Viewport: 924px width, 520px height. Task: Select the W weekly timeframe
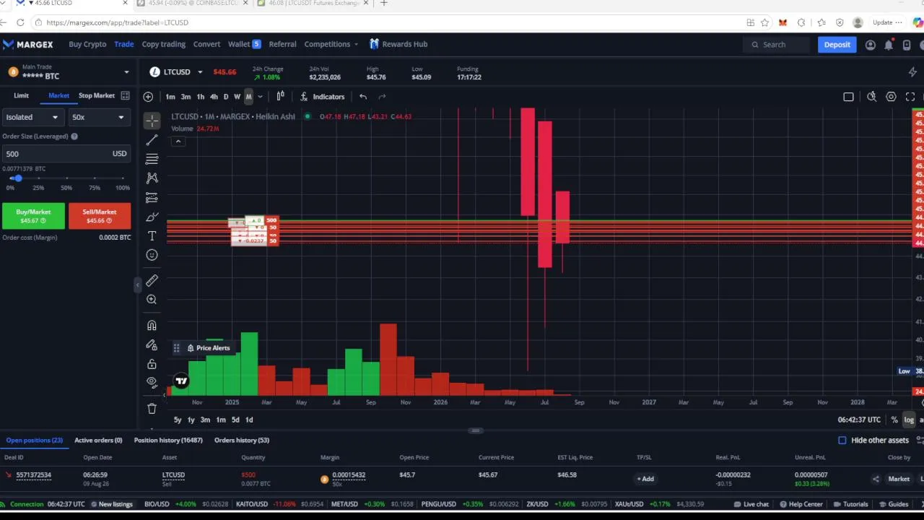tap(237, 97)
